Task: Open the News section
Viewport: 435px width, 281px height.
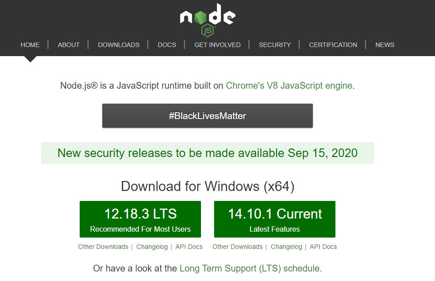Action: (x=385, y=45)
